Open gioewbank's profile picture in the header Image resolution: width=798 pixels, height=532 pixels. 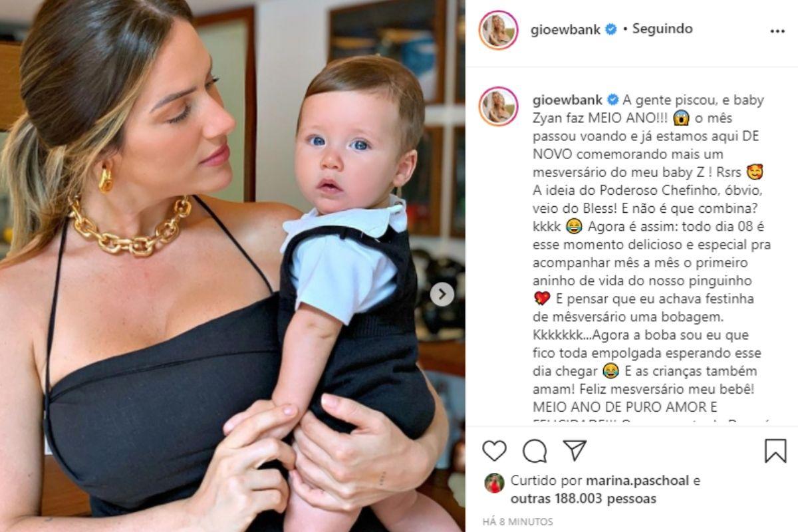point(498,30)
